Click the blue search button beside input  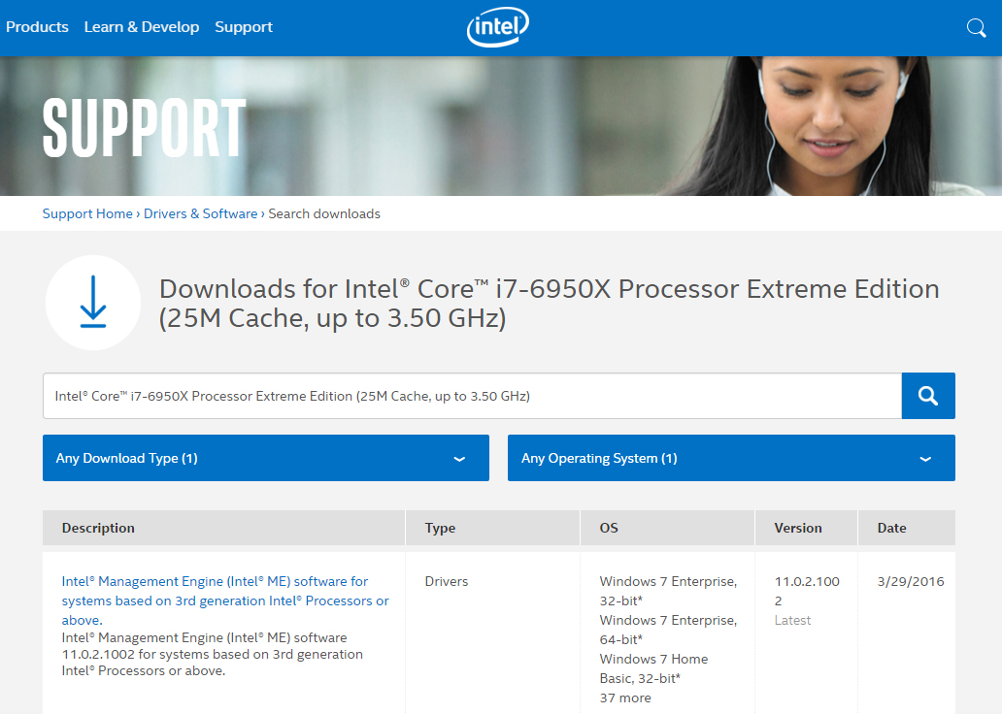click(x=928, y=396)
